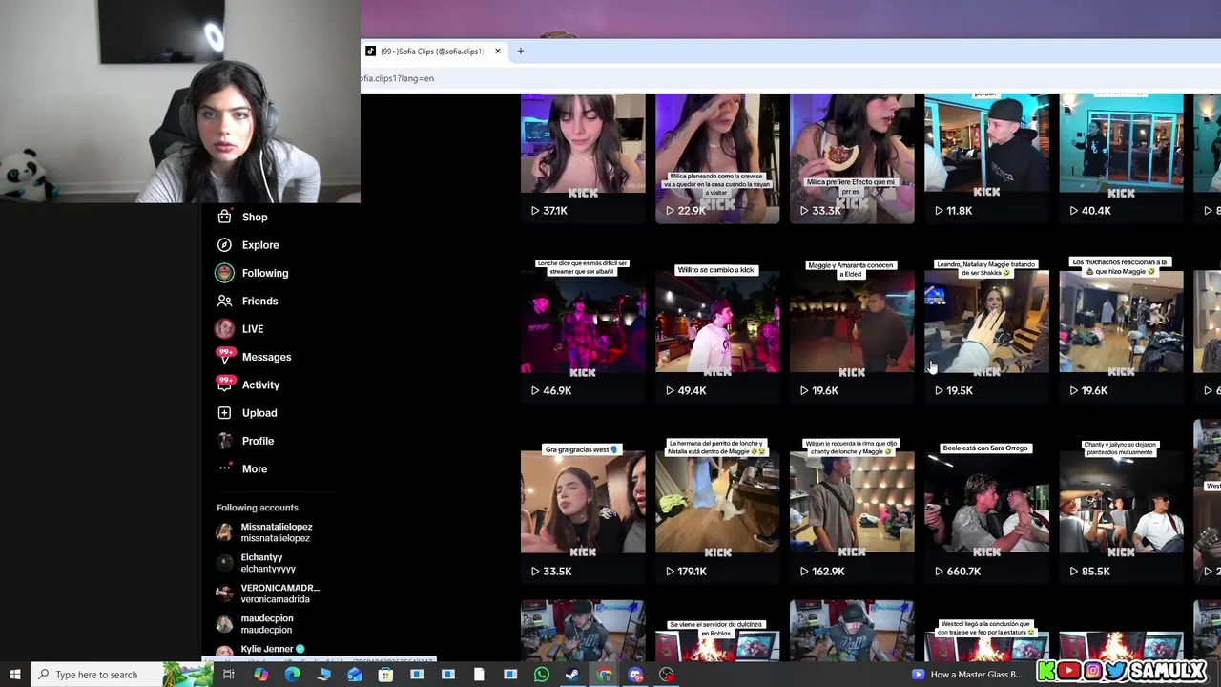Click the Upload plus icon
The width and height of the screenshot is (1221, 687).
[224, 413]
